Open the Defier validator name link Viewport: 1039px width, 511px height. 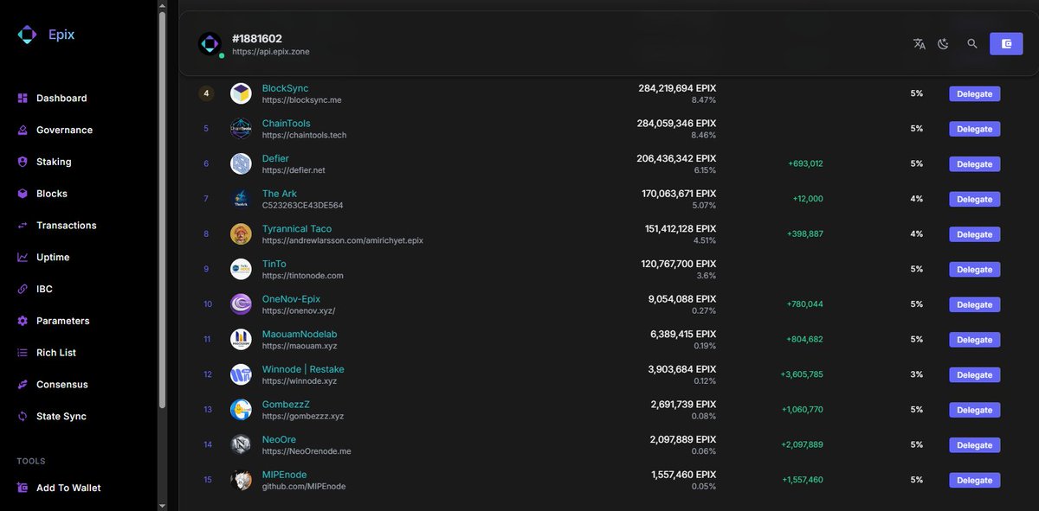(x=275, y=159)
